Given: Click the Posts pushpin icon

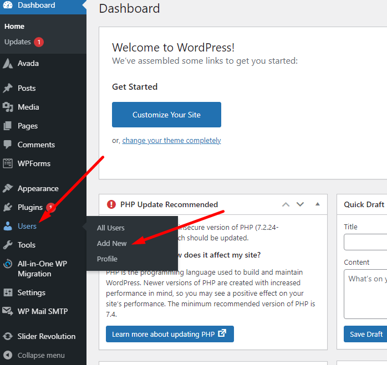Looking at the screenshot, I should point(8,88).
